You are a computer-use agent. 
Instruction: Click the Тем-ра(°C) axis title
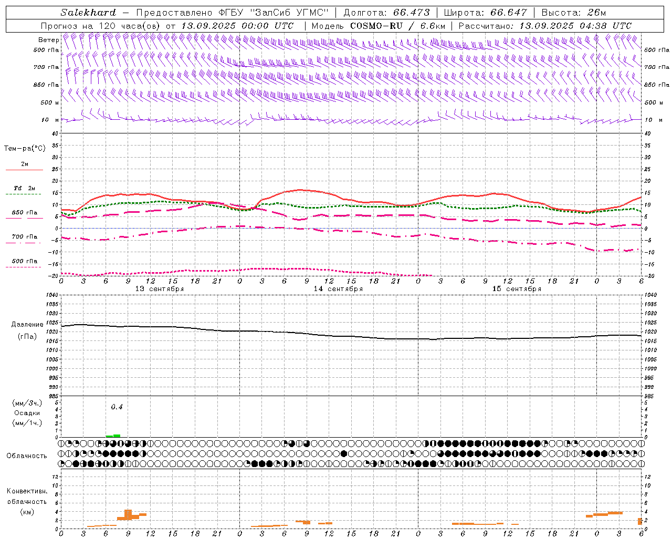tap(25, 149)
